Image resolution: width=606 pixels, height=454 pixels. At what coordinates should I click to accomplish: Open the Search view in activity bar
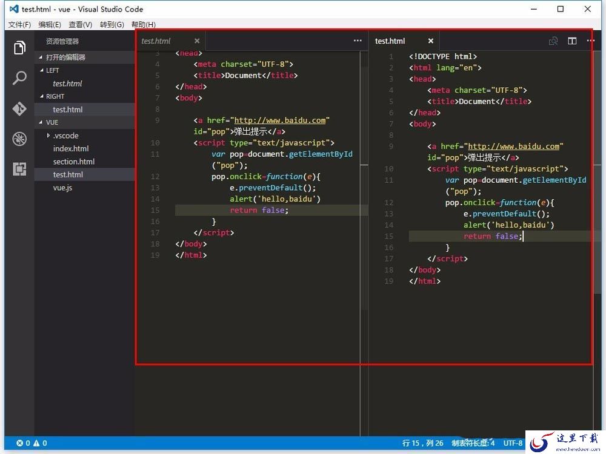(19, 78)
